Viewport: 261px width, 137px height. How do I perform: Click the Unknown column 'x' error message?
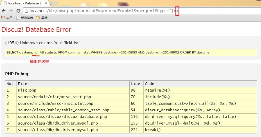point(42,43)
